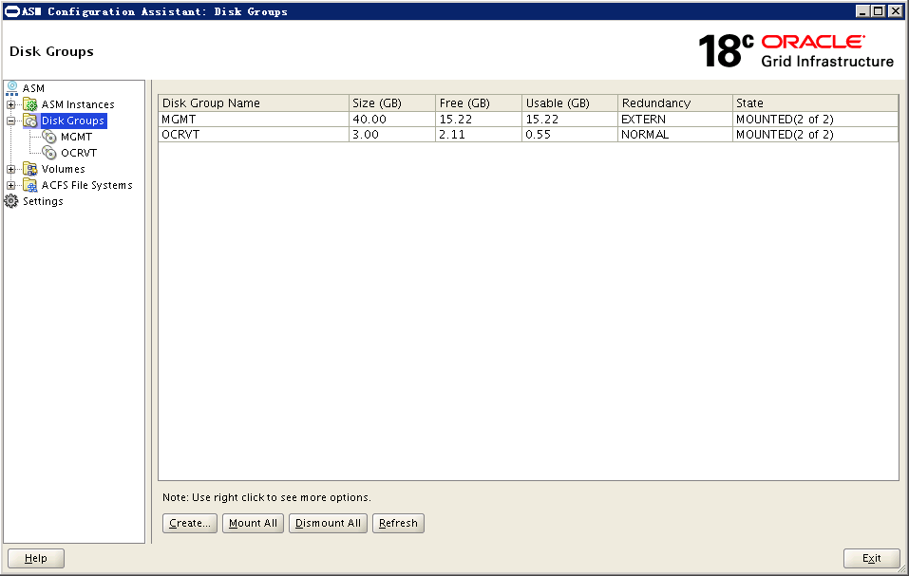Minimize the ASM Configuration Assistant window

coord(862,11)
